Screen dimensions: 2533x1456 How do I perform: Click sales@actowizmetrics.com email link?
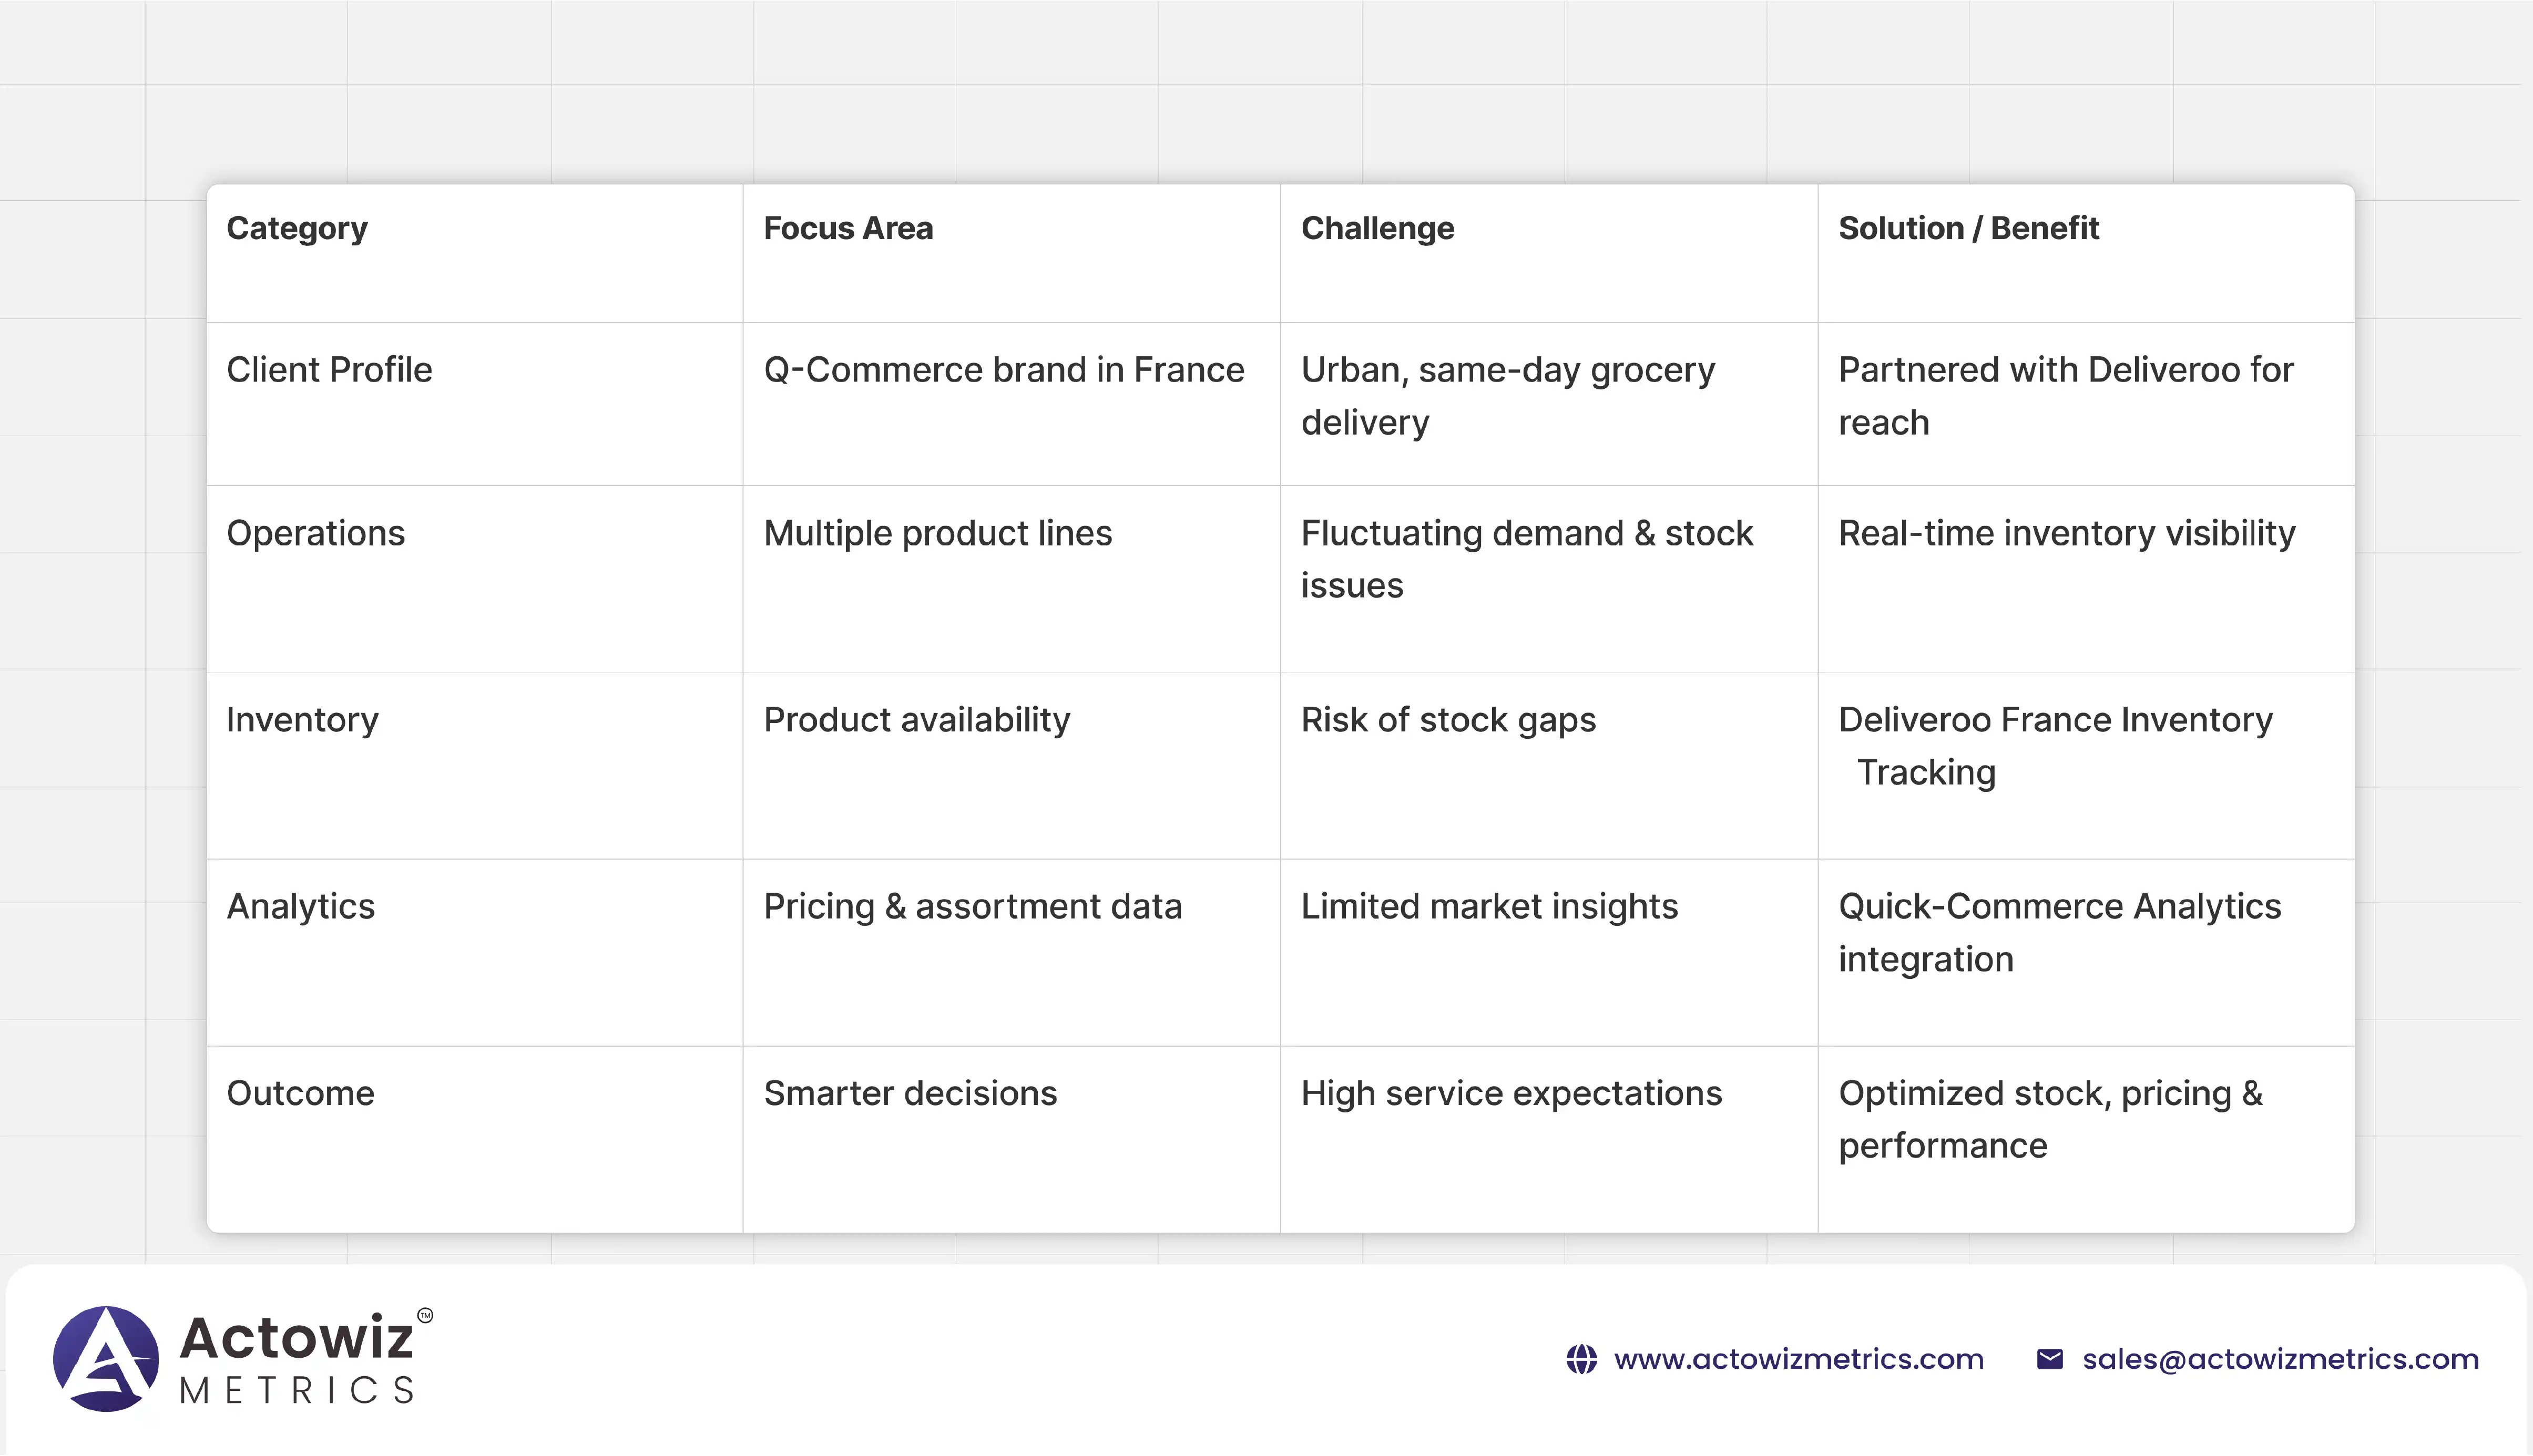click(x=2280, y=1359)
